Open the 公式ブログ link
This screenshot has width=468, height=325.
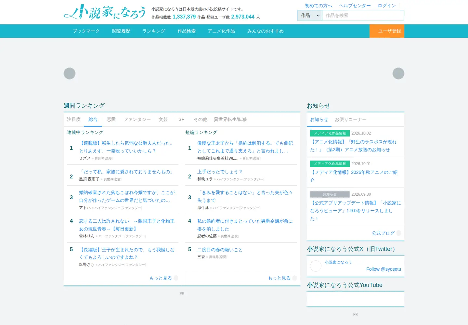[383, 233]
